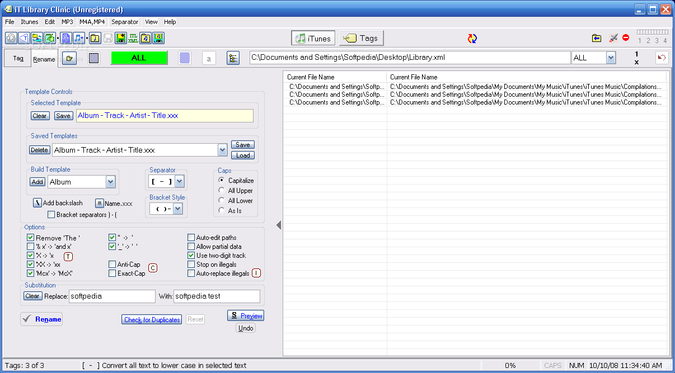This screenshot has height=373, width=675.
Task: Select the All Lower caps radio
Action: [x=222, y=201]
